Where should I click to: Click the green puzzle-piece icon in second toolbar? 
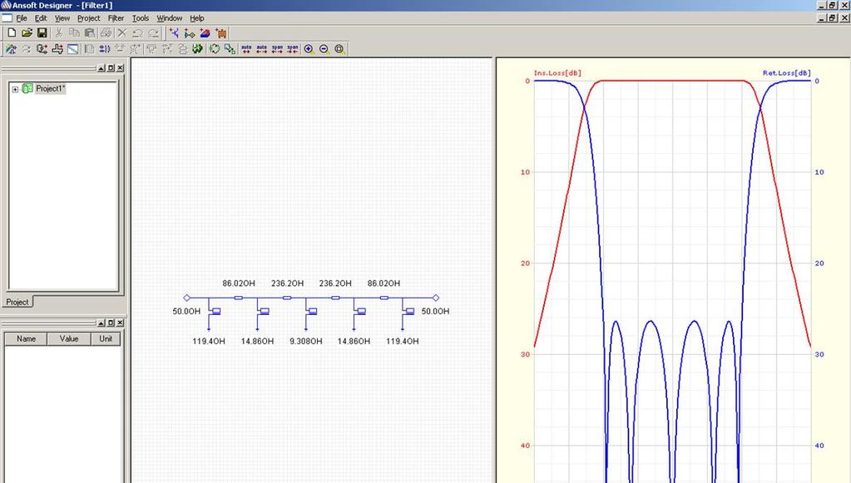click(x=197, y=49)
